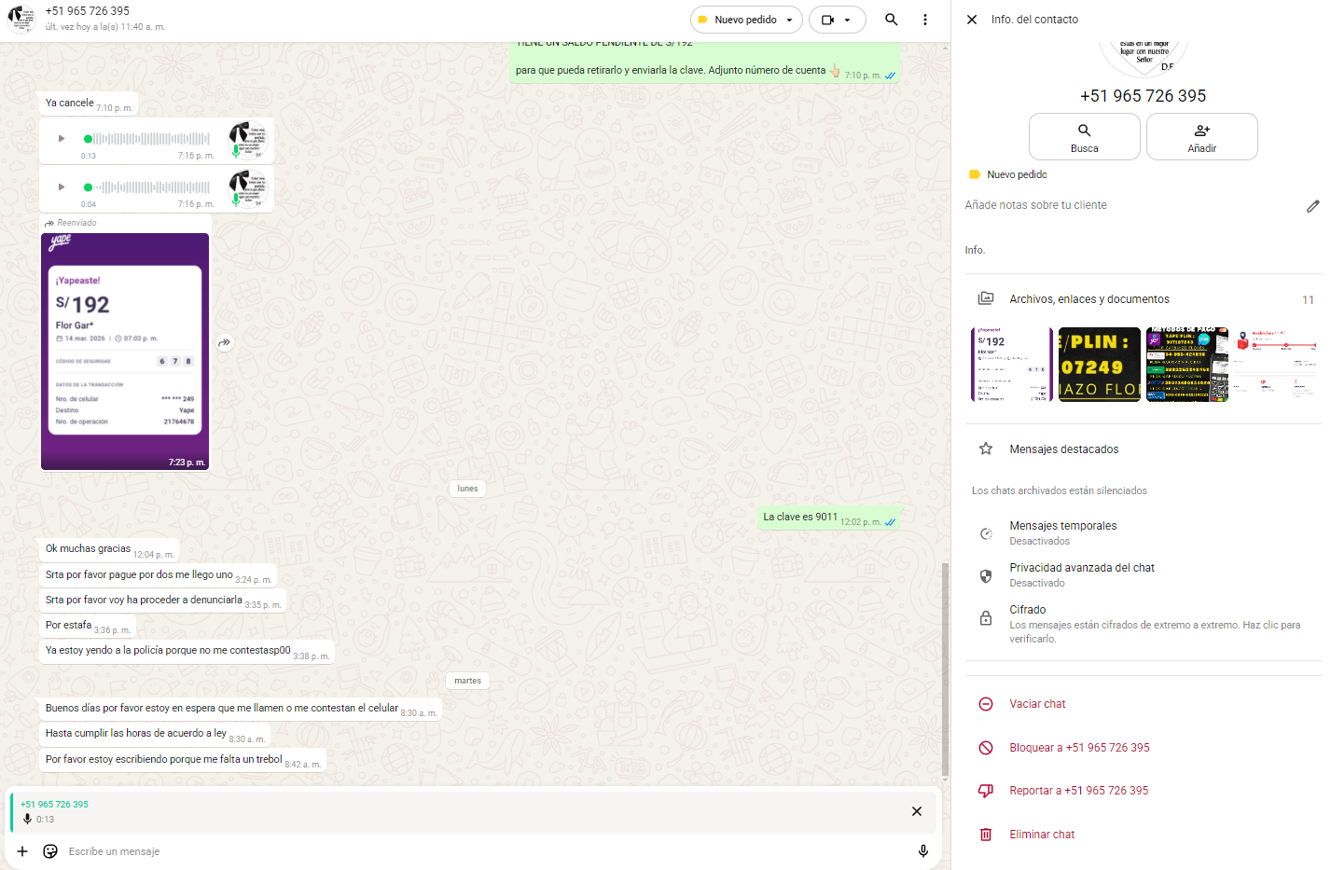Click Bloquear a +51 965 726 395
The height and width of the screenshot is (870, 1331).
(1078, 748)
